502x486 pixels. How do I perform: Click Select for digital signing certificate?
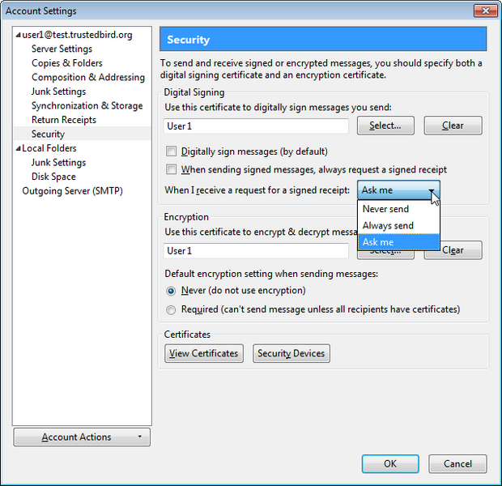point(385,126)
